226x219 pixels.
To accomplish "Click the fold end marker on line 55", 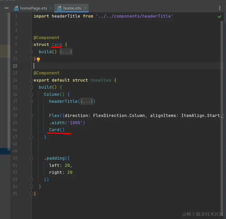I will click(x=31, y=193).
